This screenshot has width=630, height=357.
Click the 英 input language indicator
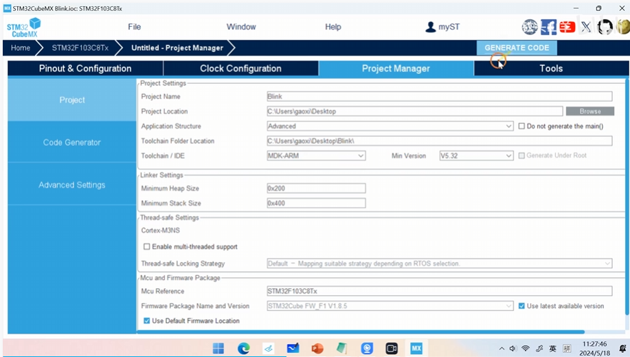coord(553,349)
